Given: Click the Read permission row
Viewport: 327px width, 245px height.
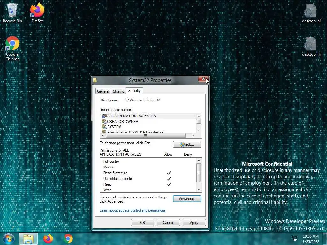Looking at the screenshot, I should pyautogui.click(x=148, y=184).
